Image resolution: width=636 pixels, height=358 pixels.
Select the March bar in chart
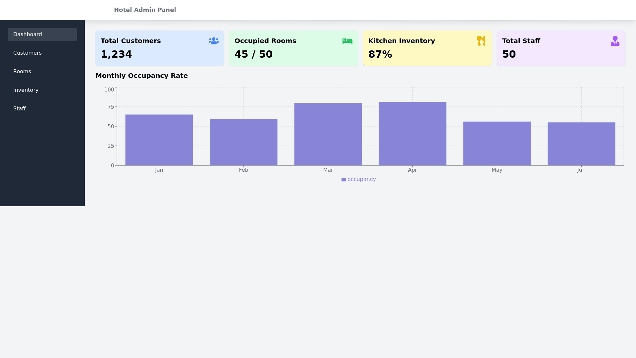tap(328, 134)
